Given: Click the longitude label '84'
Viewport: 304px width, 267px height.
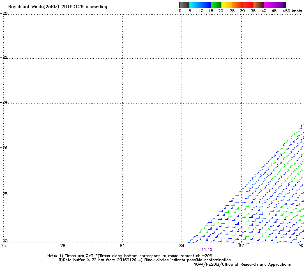Looking at the screenshot, I should 182,246.
